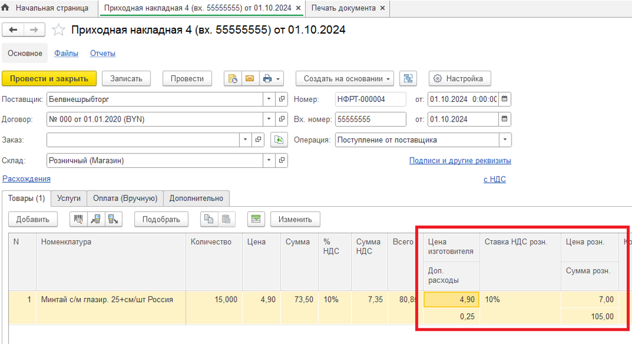
Task: Click the calendar icon next to document date
Action: tap(505, 99)
